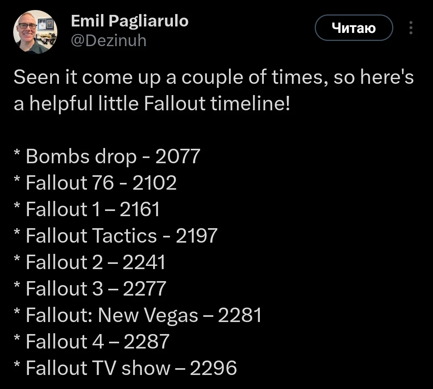Open Emil Pagliarulo's profile avatar photo
The image size is (433, 389).
tap(35, 32)
